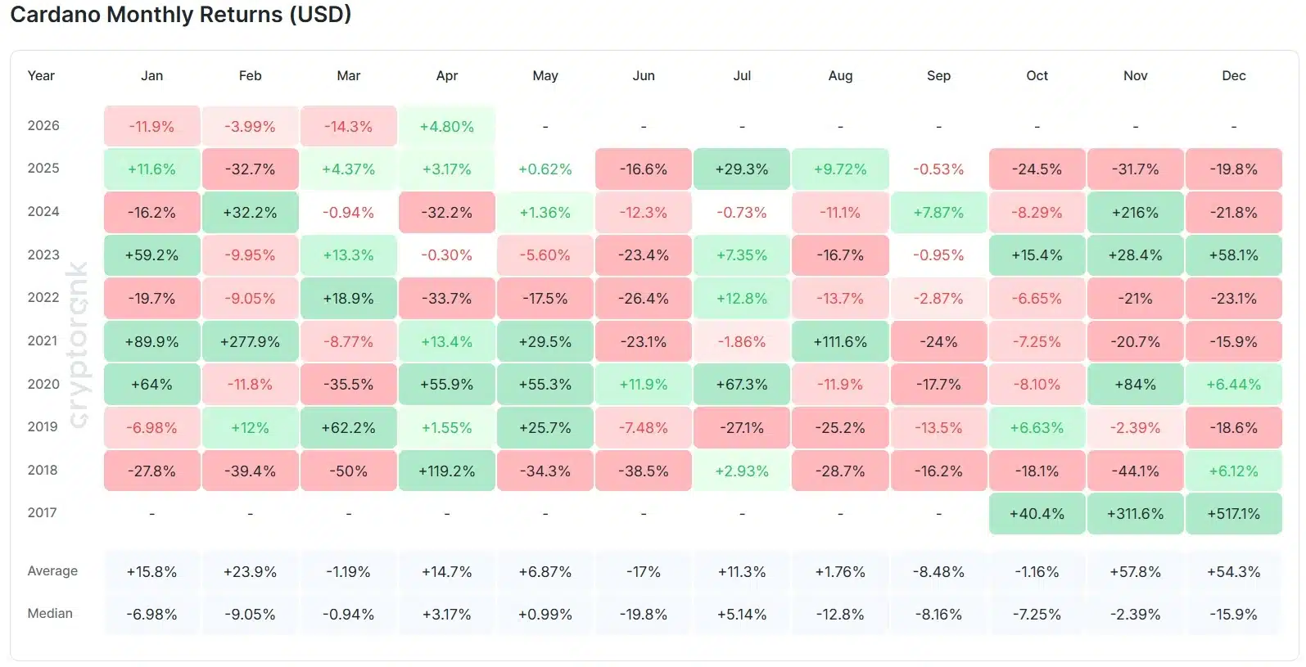This screenshot has height=667, width=1306.
Task: Select the Average row label
Action: (x=52, y=571)
